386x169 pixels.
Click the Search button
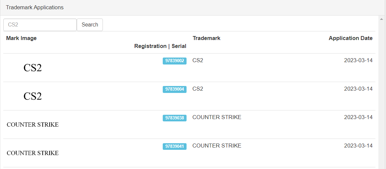90,25
